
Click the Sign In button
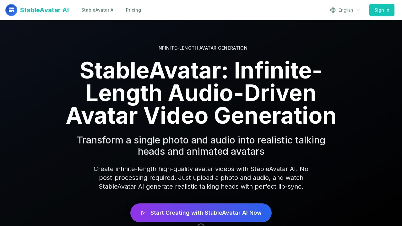pyautogui.click(x=382, y=10)
